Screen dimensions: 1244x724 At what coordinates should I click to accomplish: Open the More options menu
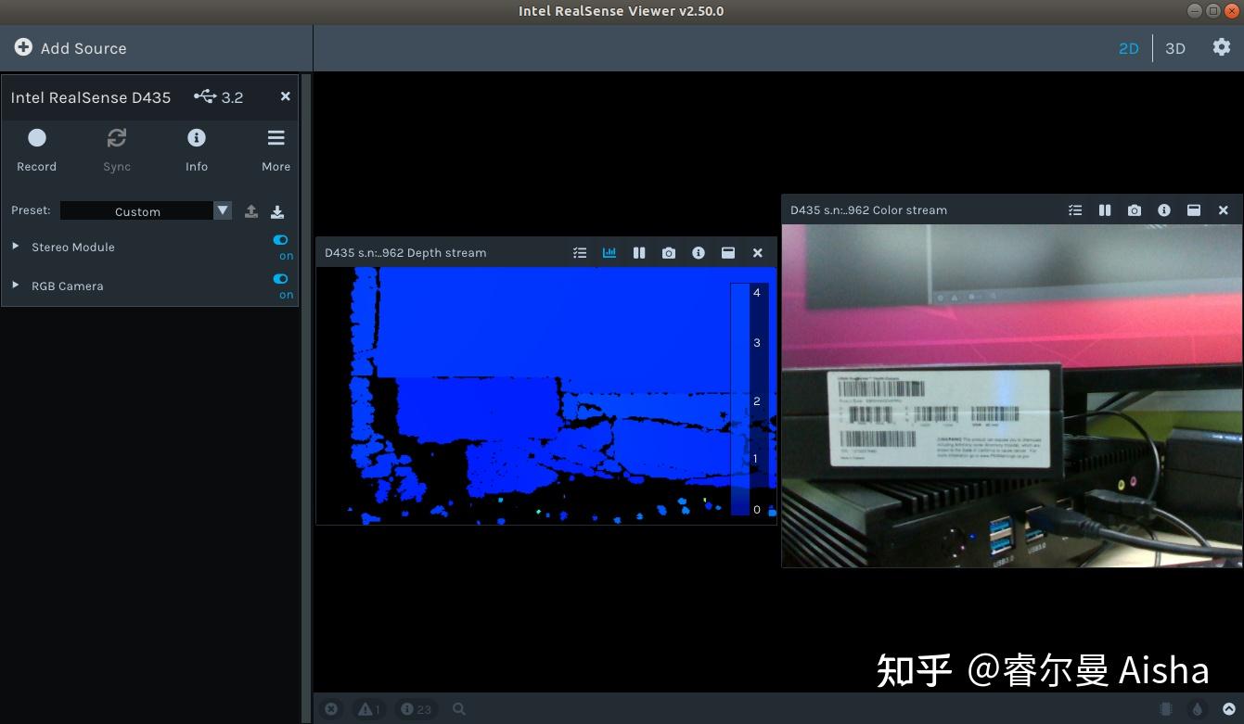pyautogui.click(x=276, y=137)
